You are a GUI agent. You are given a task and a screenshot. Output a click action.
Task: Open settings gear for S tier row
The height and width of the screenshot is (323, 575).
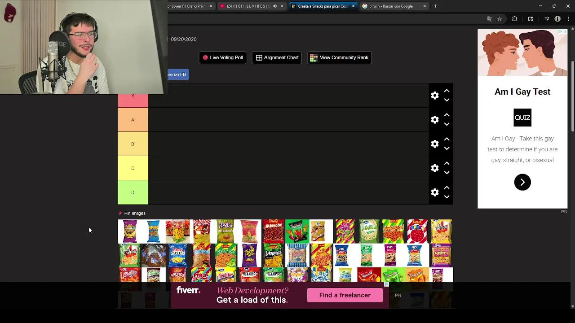(x=434, y=96)
